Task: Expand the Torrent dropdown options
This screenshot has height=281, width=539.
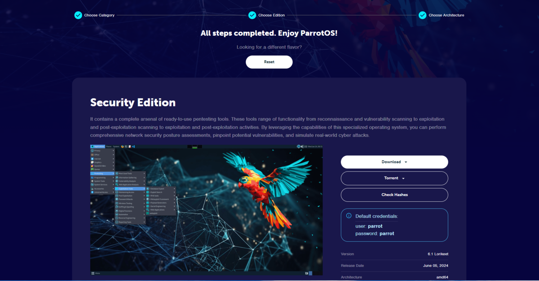Action: tap(394, 178)
